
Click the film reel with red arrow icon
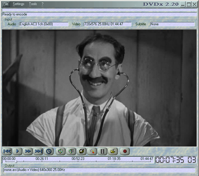[92, 151]
